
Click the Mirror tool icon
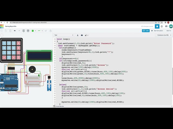[x=50, y=31]
